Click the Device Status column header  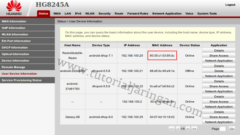[190, 45]
